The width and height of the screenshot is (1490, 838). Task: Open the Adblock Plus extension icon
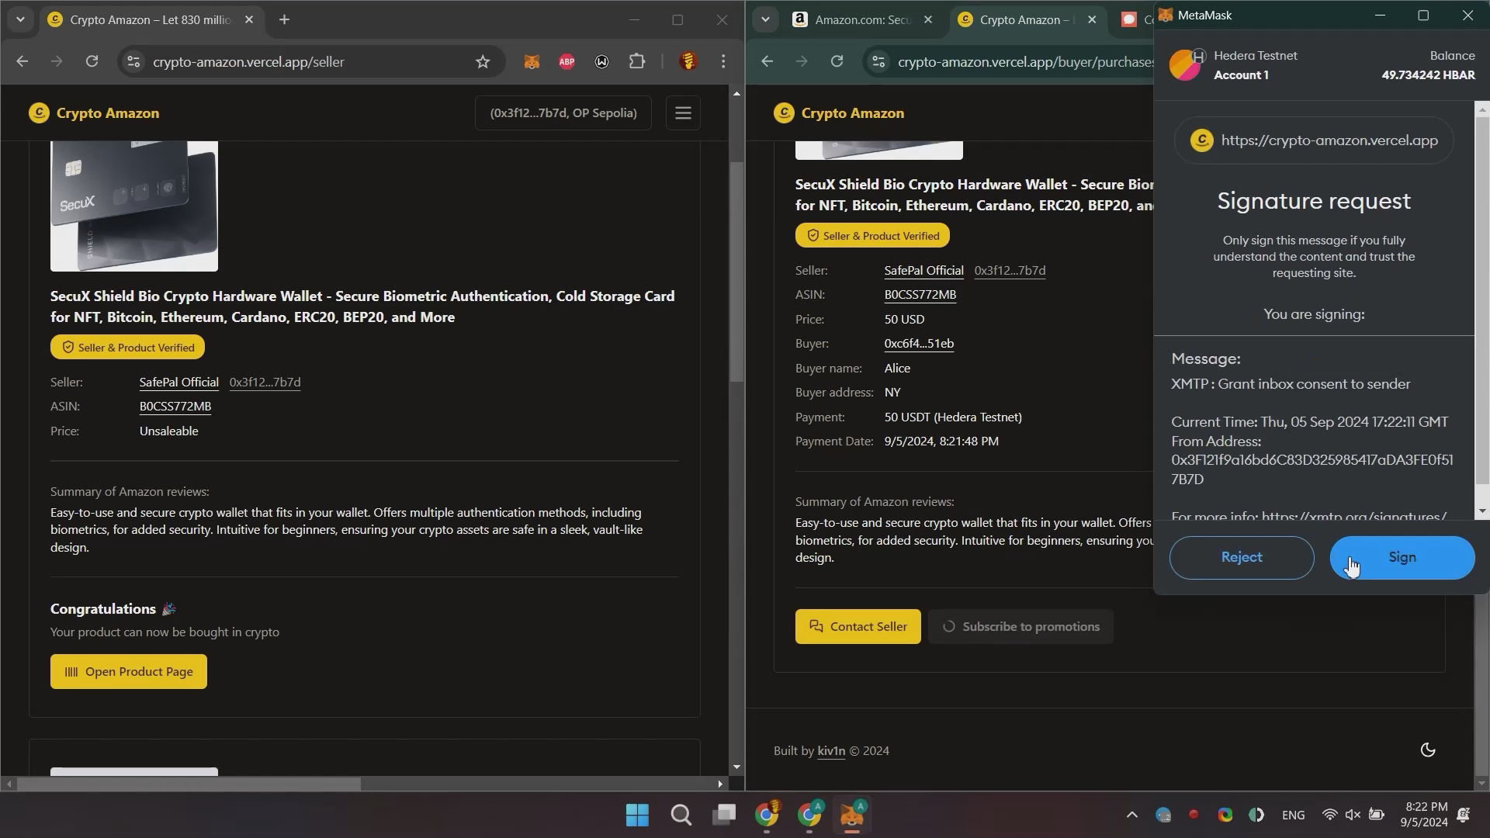pos(567,61)
